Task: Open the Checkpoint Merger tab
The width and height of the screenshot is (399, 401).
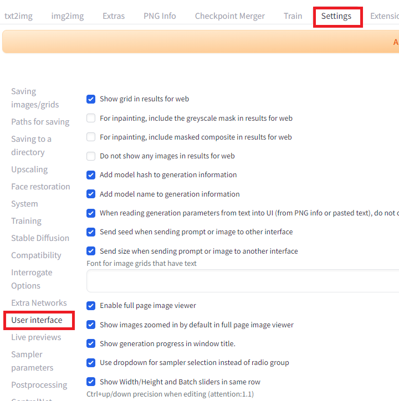Action: 230,16
